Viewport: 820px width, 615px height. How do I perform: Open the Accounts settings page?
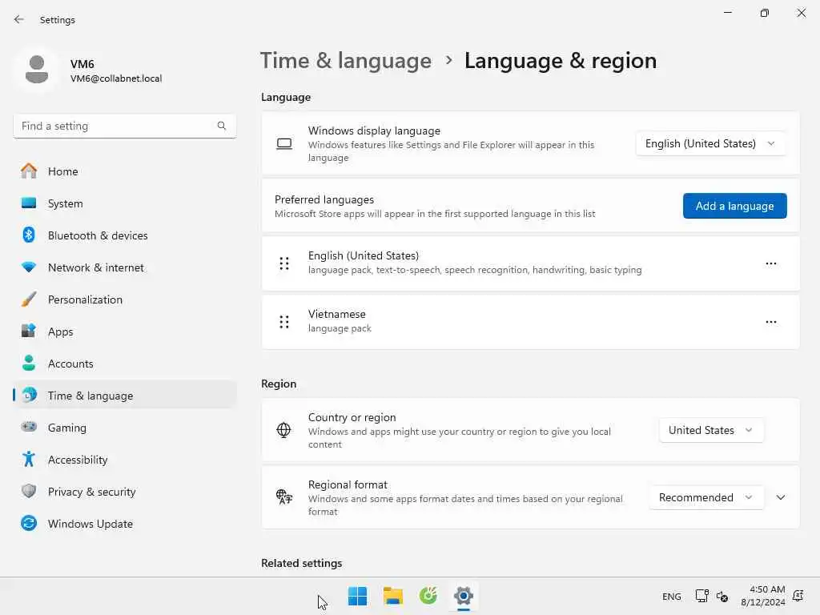click(x=124, y=364)
